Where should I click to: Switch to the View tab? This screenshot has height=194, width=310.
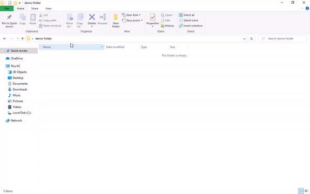48,8
